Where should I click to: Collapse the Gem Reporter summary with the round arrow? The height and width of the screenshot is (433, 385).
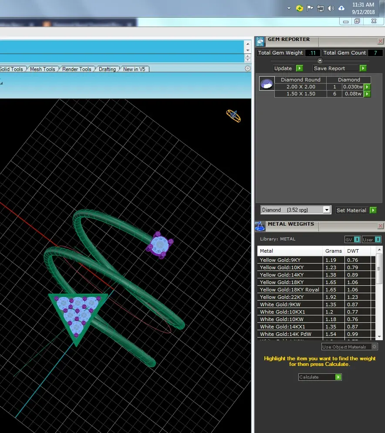(x=320, y=61)
